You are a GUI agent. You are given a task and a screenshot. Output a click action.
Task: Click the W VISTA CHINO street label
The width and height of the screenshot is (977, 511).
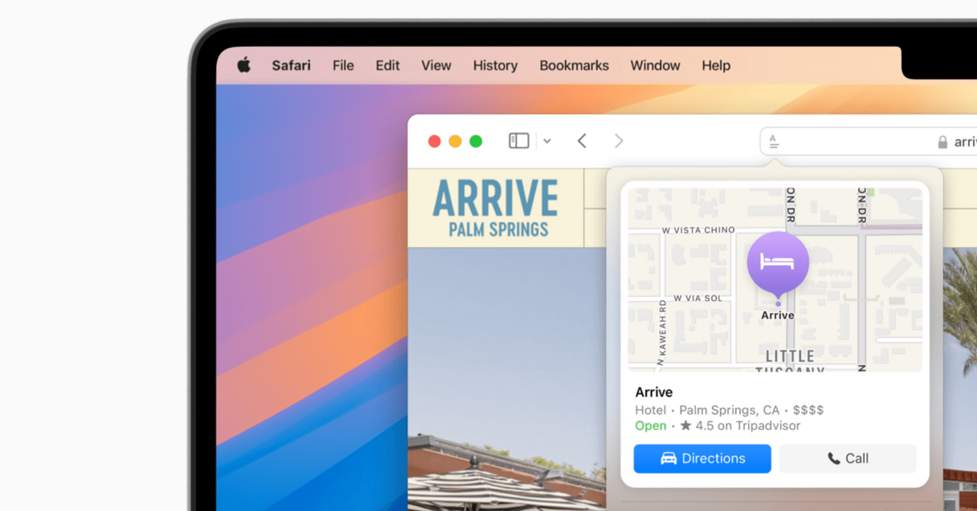click(x=698, y=230)
